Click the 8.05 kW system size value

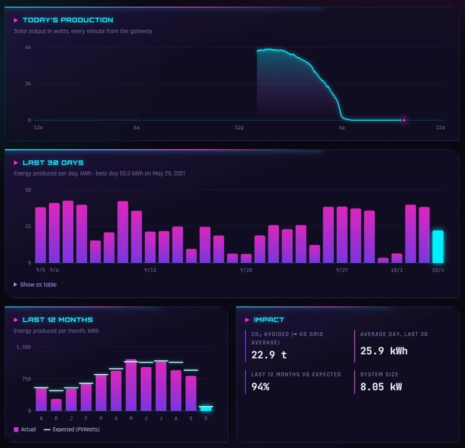(381, 387)
